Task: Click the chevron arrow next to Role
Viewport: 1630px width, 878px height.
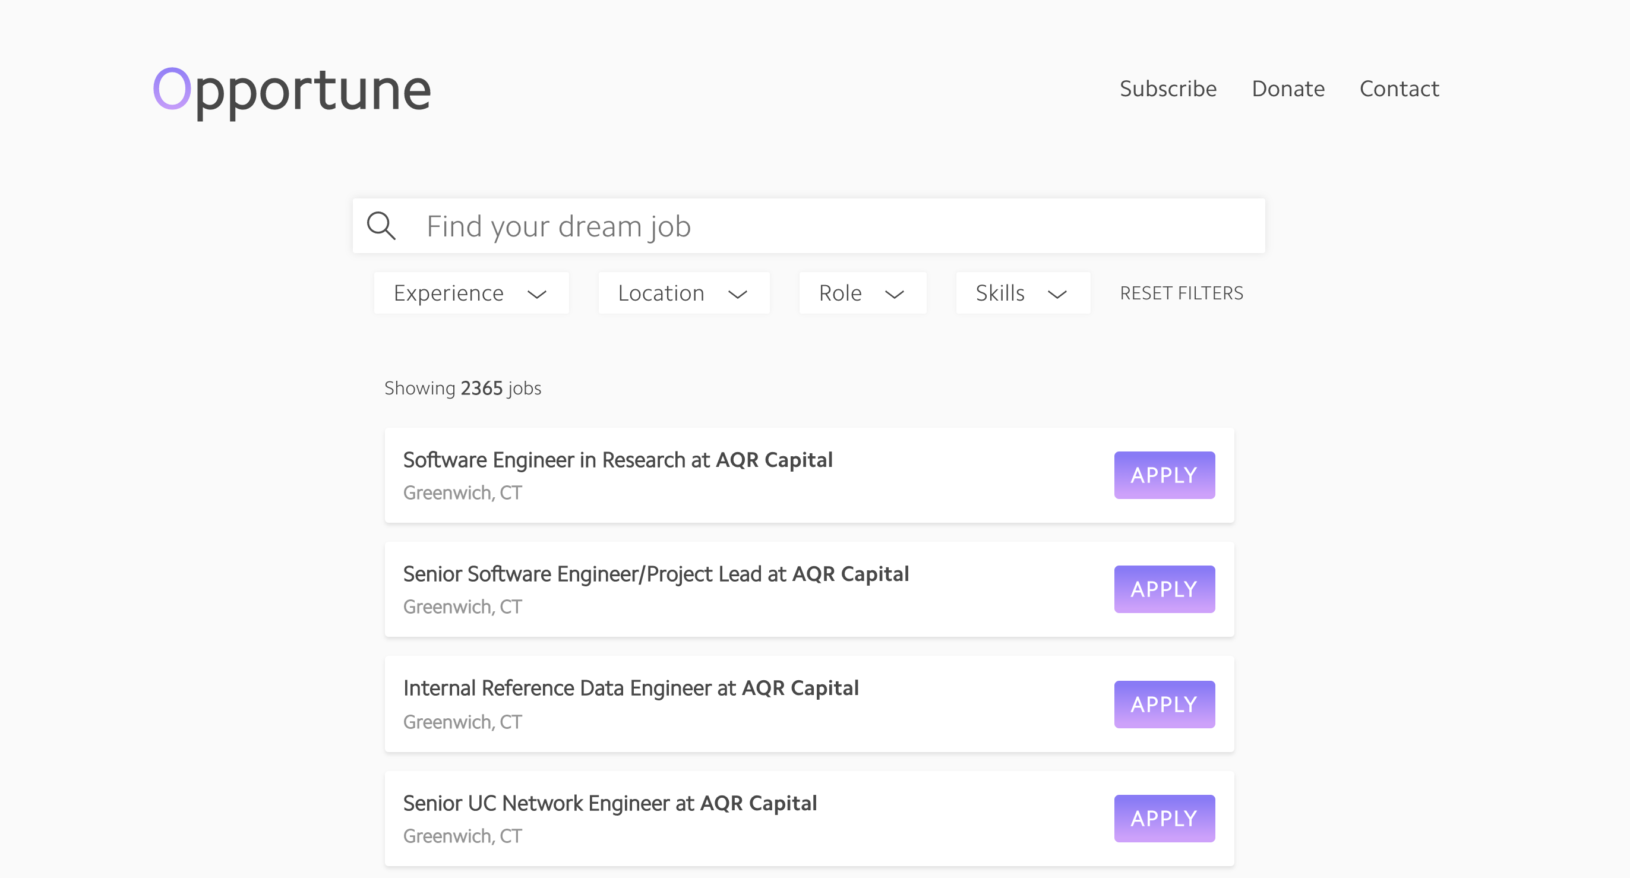Action: point(893,294)
